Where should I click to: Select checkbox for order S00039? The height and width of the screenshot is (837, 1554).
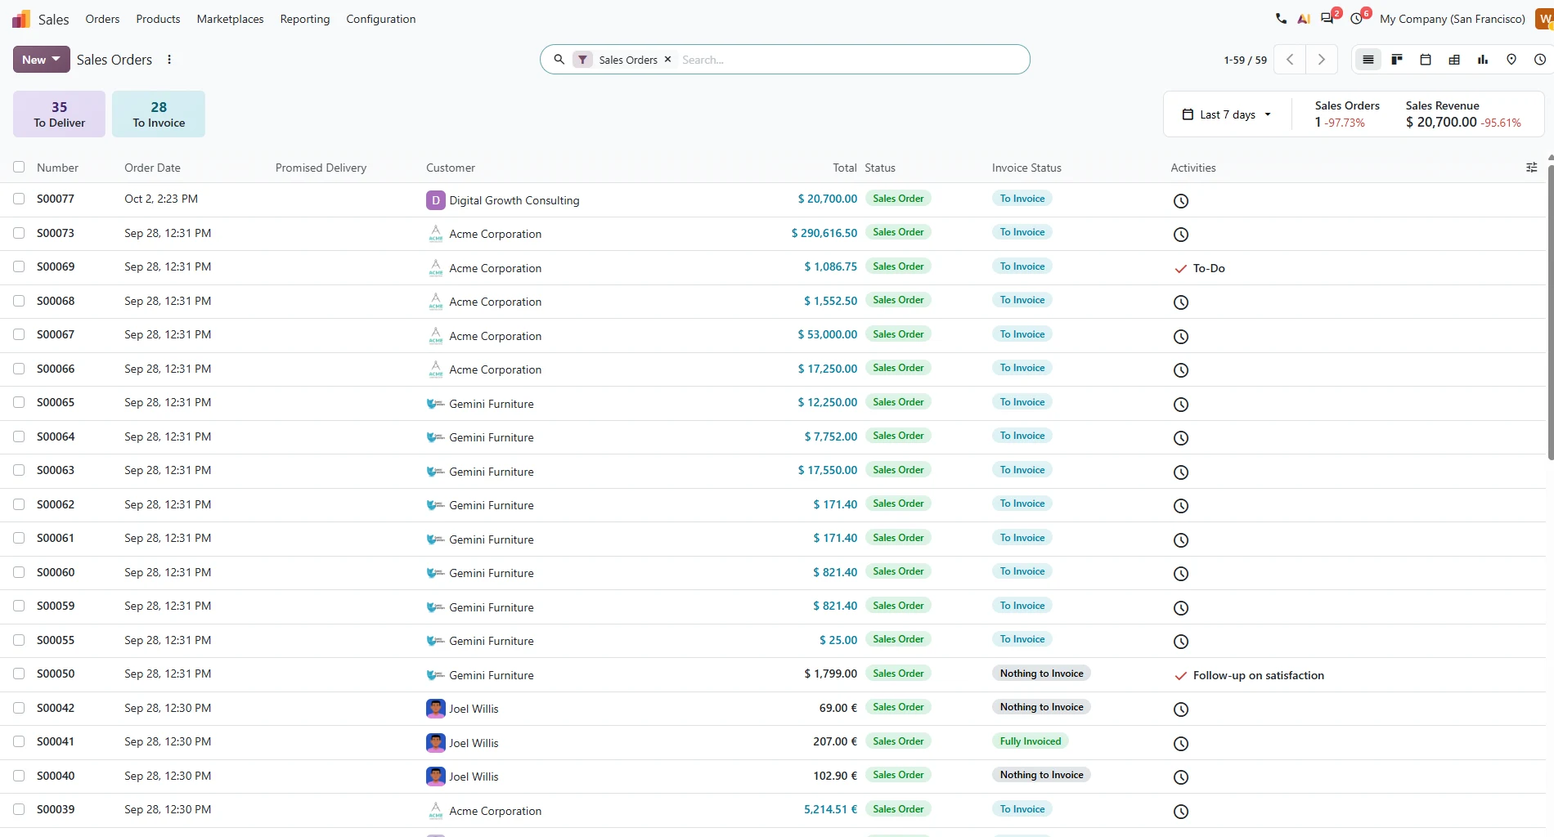19,809
